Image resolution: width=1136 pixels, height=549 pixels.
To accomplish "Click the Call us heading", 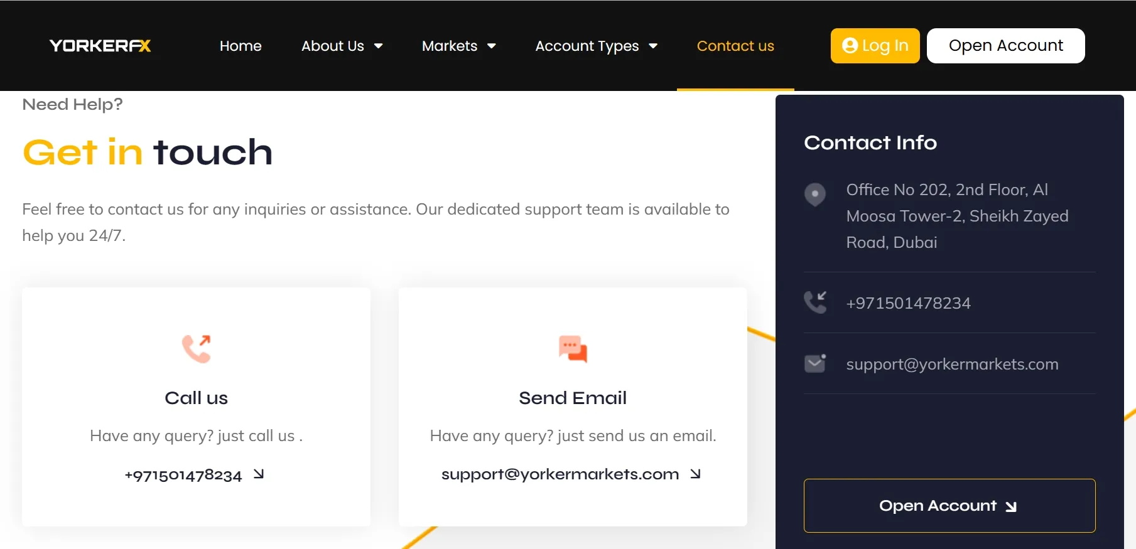I will point(196,398).
